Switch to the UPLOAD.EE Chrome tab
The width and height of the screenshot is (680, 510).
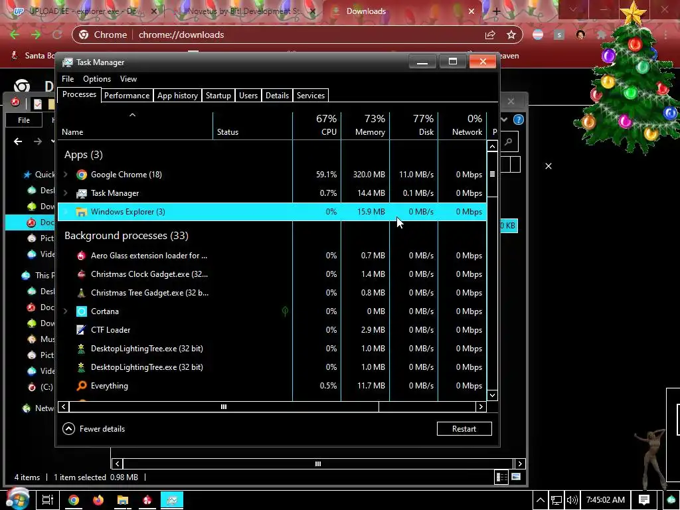pos(84,11)
